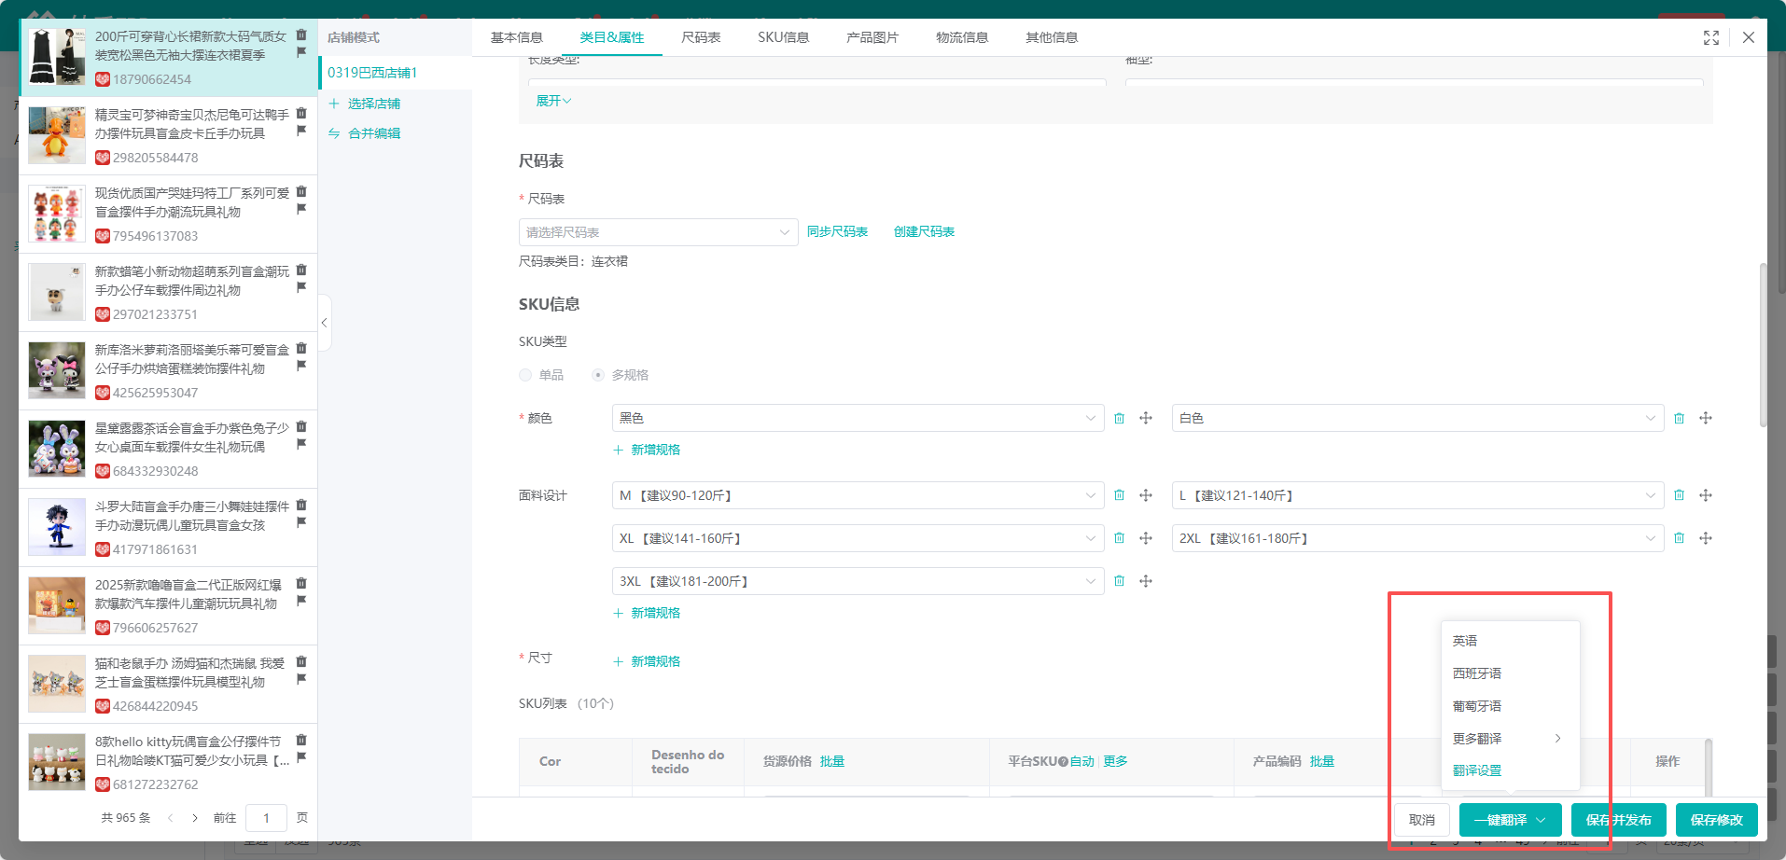Toggle fullscreen with the expand icon
Viewport: 1786px width, 860px height.
point(1710,37)
